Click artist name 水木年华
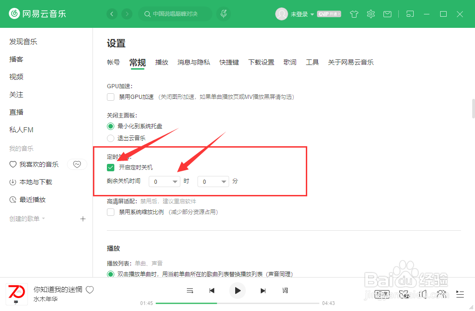Viewport: 475px width, 311px height. (x=46, y=299)
